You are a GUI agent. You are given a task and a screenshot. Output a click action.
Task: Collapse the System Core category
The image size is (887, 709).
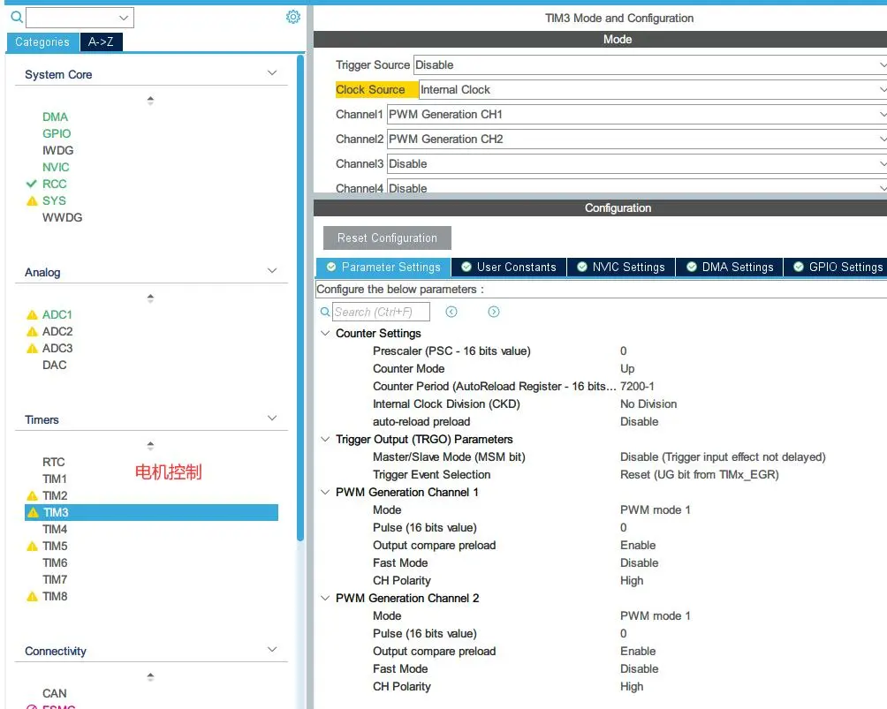coord(272,73)
